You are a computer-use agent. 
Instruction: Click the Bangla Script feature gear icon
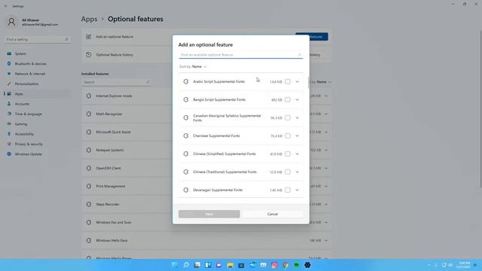point(186,100)
